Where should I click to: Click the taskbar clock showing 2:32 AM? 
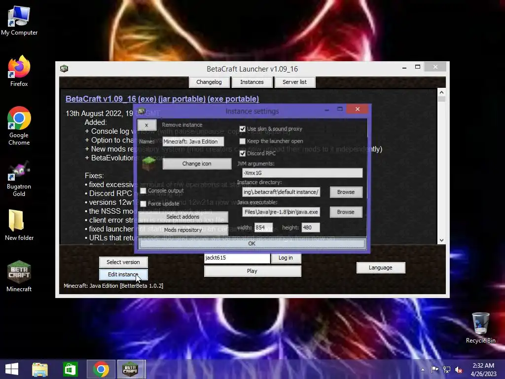tap(483, 370)
